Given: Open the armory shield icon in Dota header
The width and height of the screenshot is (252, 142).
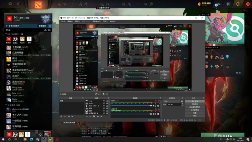Looking at the screenshot, I should point(228,4).
